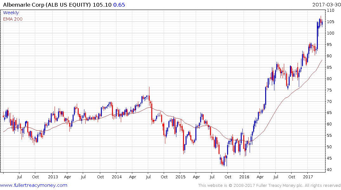This screenshot has width=341, height=190.
Task: Select the 75 price axis label
Action: click(x=329, y=90)
